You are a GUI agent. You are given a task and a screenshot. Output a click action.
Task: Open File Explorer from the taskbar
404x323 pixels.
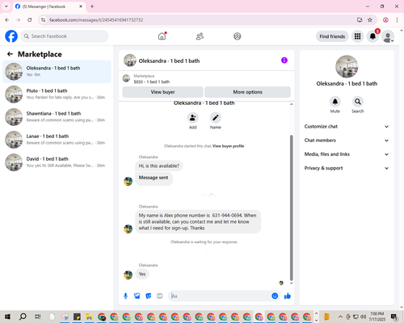tap(89, 317)
